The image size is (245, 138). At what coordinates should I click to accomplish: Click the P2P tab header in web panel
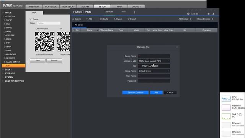34,13
